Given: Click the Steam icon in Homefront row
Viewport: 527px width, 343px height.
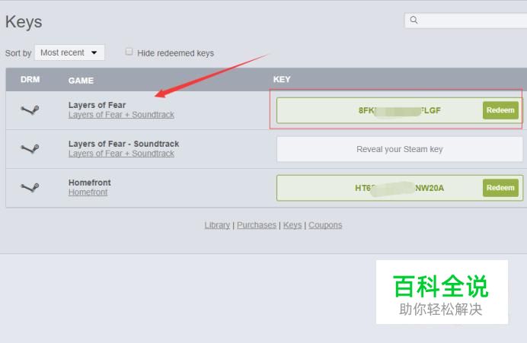Looking at the screenshot, I should coord(30,187).
